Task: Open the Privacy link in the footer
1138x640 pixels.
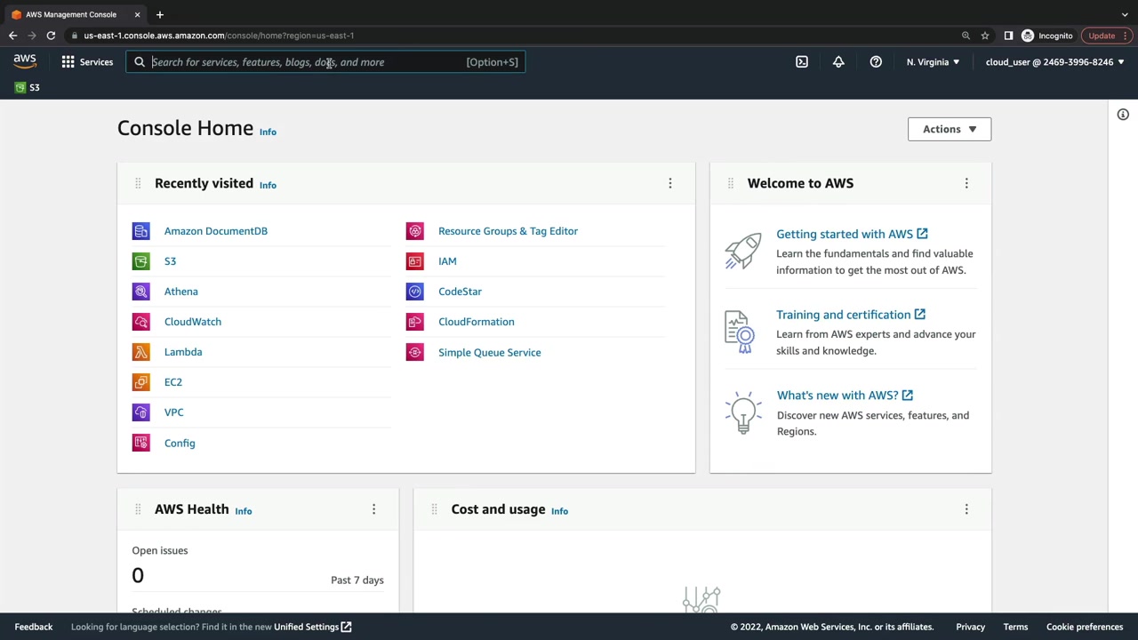Action: pyautogui.click(x=971, y=627)
